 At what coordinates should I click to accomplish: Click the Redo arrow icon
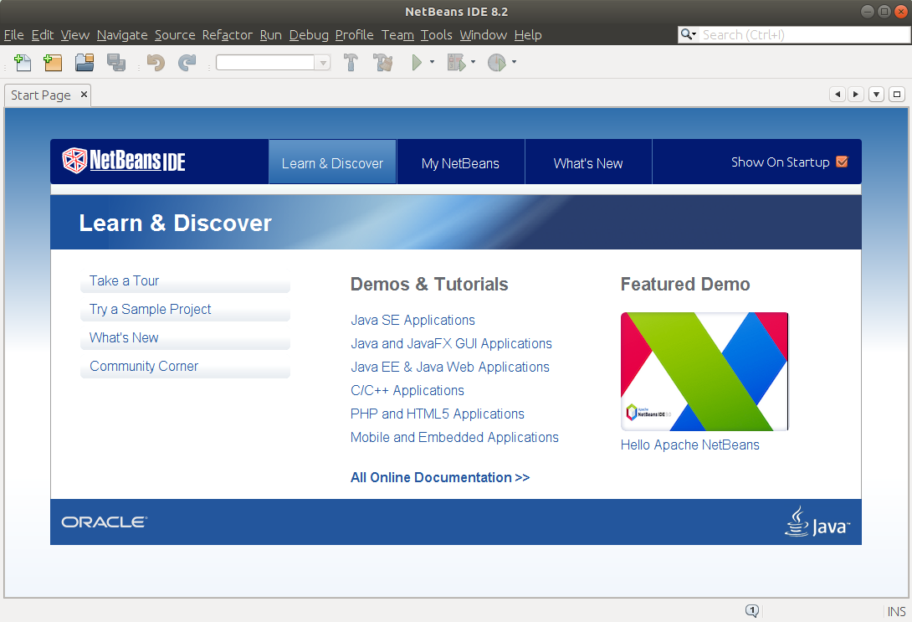[187, 62]
